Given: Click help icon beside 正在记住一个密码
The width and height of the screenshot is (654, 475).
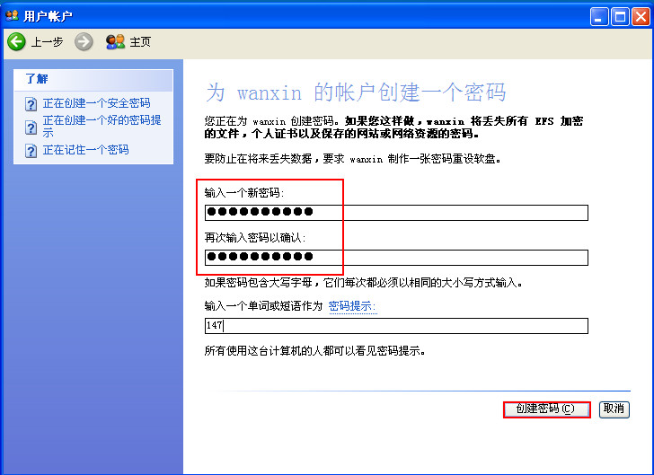Looking at the screenshot, I should tap(31, 151).
